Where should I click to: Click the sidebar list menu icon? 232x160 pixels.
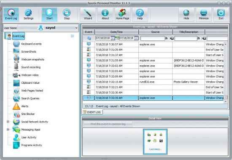pyautogui.click(x=73, y=36)
